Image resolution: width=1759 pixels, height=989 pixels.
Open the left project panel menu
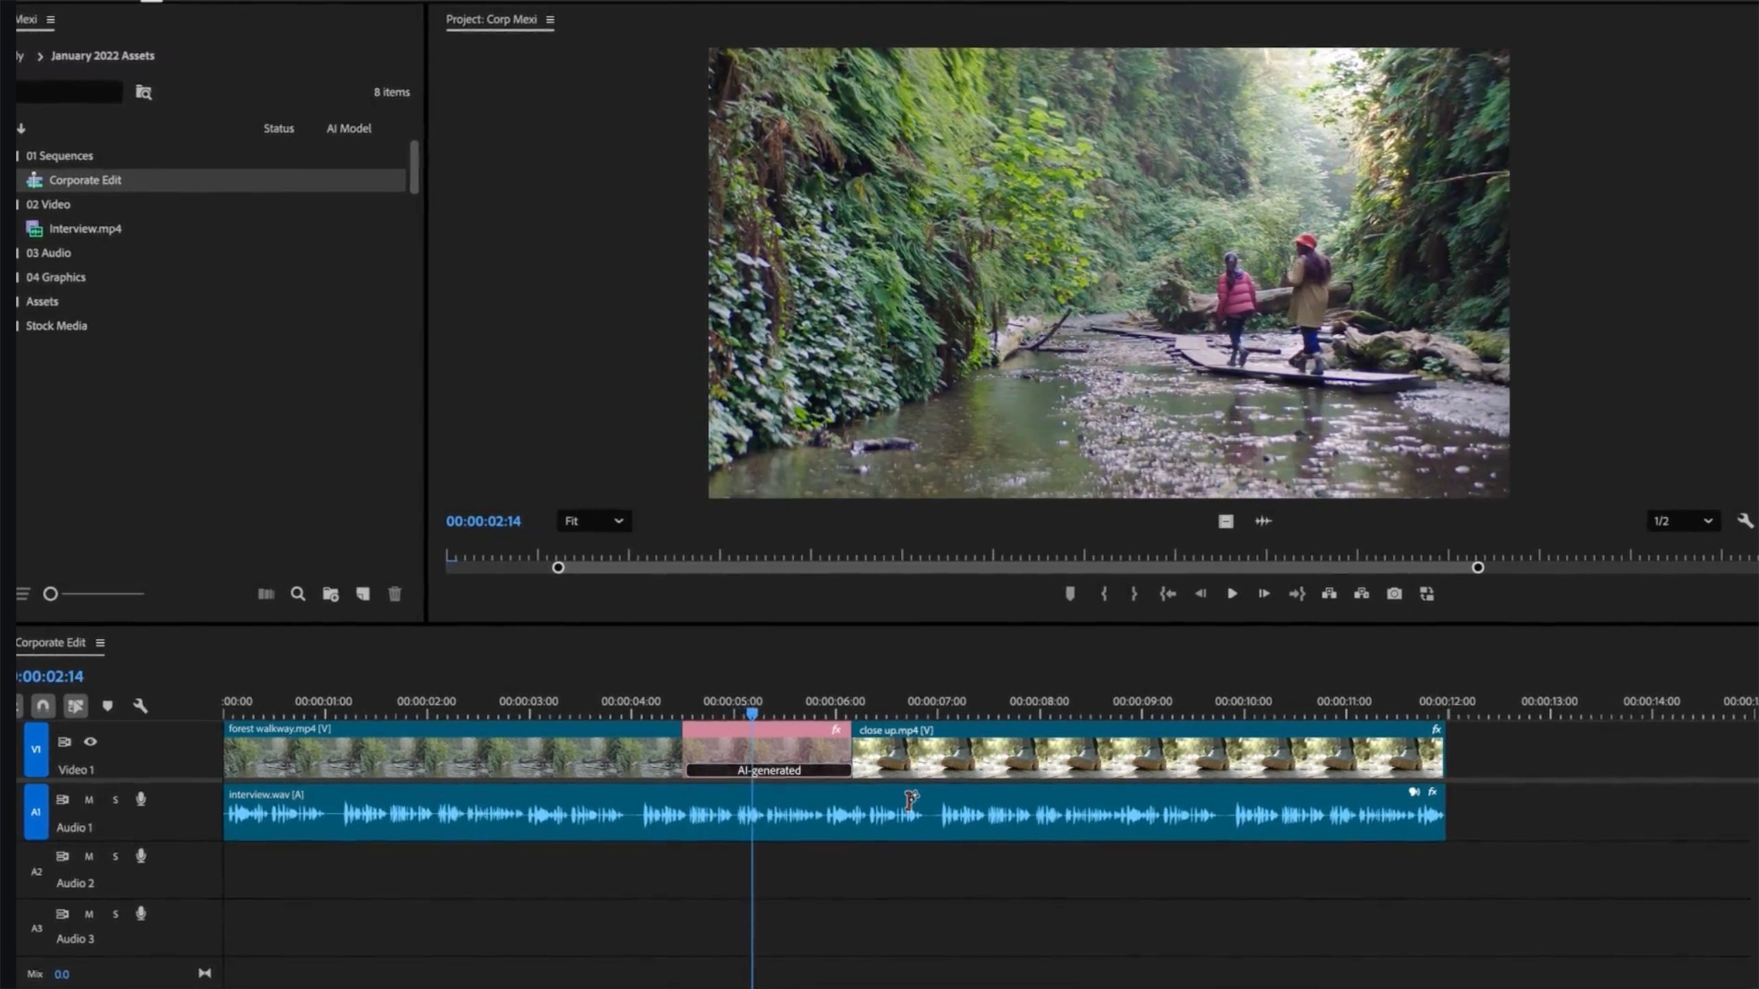(x=50, y=20)
